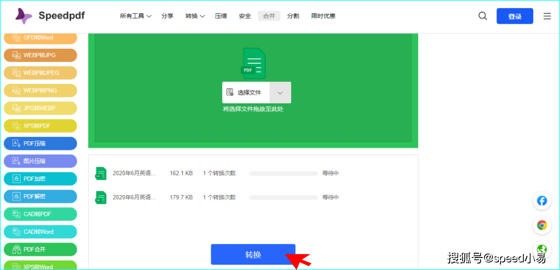Click the green PDF document upload icon
Image resolution: width=560 pixels, height=270 pixels.
pyautogui.click(x=253, y=63)
